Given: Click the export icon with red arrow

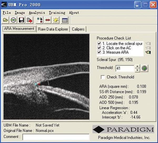Looking at the screenshot, I should pyautogui.click(x=29, y=20).
